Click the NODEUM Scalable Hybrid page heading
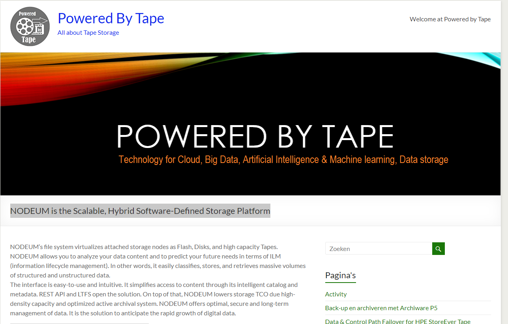The height and width of the screenshot is (324, 508). (x=140, y=211)
